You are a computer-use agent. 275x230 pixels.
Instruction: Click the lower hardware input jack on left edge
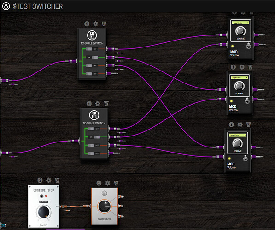[6, 153]
